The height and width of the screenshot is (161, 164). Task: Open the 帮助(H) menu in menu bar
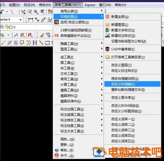tap(120, 5)
